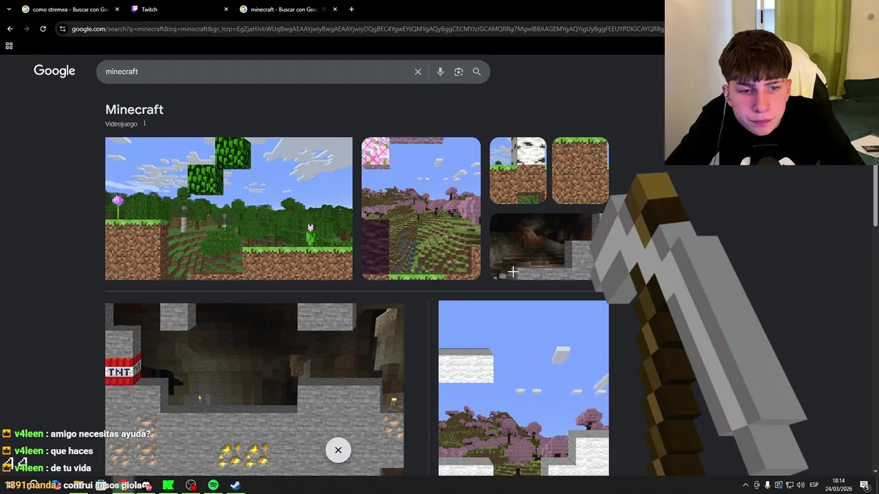Open the three-dot menu next to Videojuego
Viewport: 879px width, 494px height.
coord(144,123)
